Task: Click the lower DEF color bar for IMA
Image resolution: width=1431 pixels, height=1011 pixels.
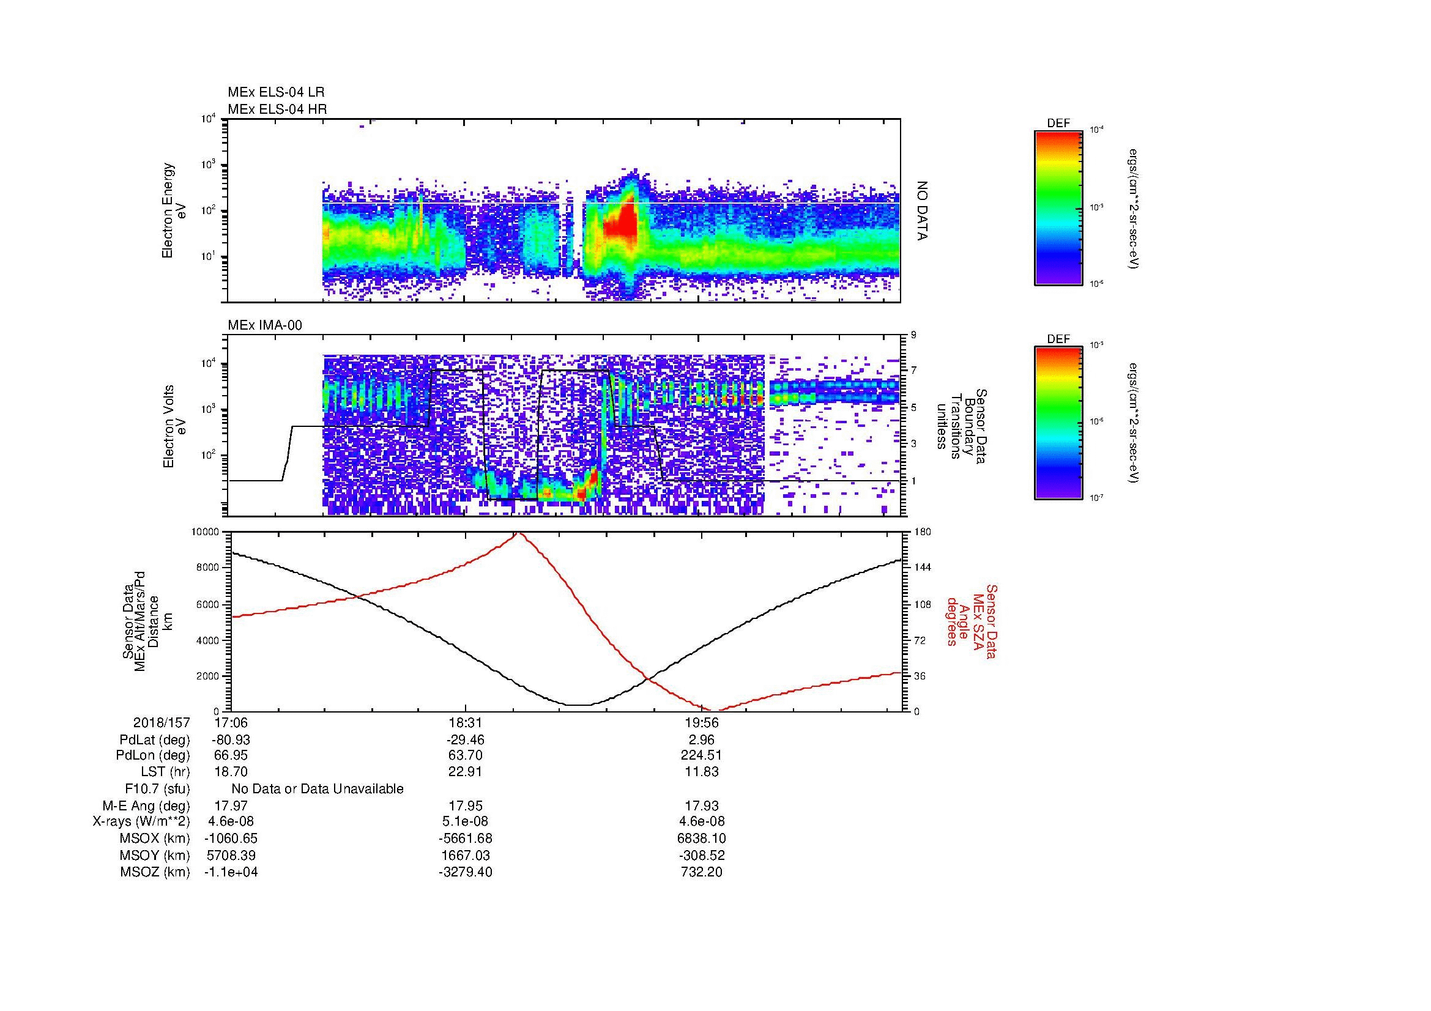Action: point(1058,424)
